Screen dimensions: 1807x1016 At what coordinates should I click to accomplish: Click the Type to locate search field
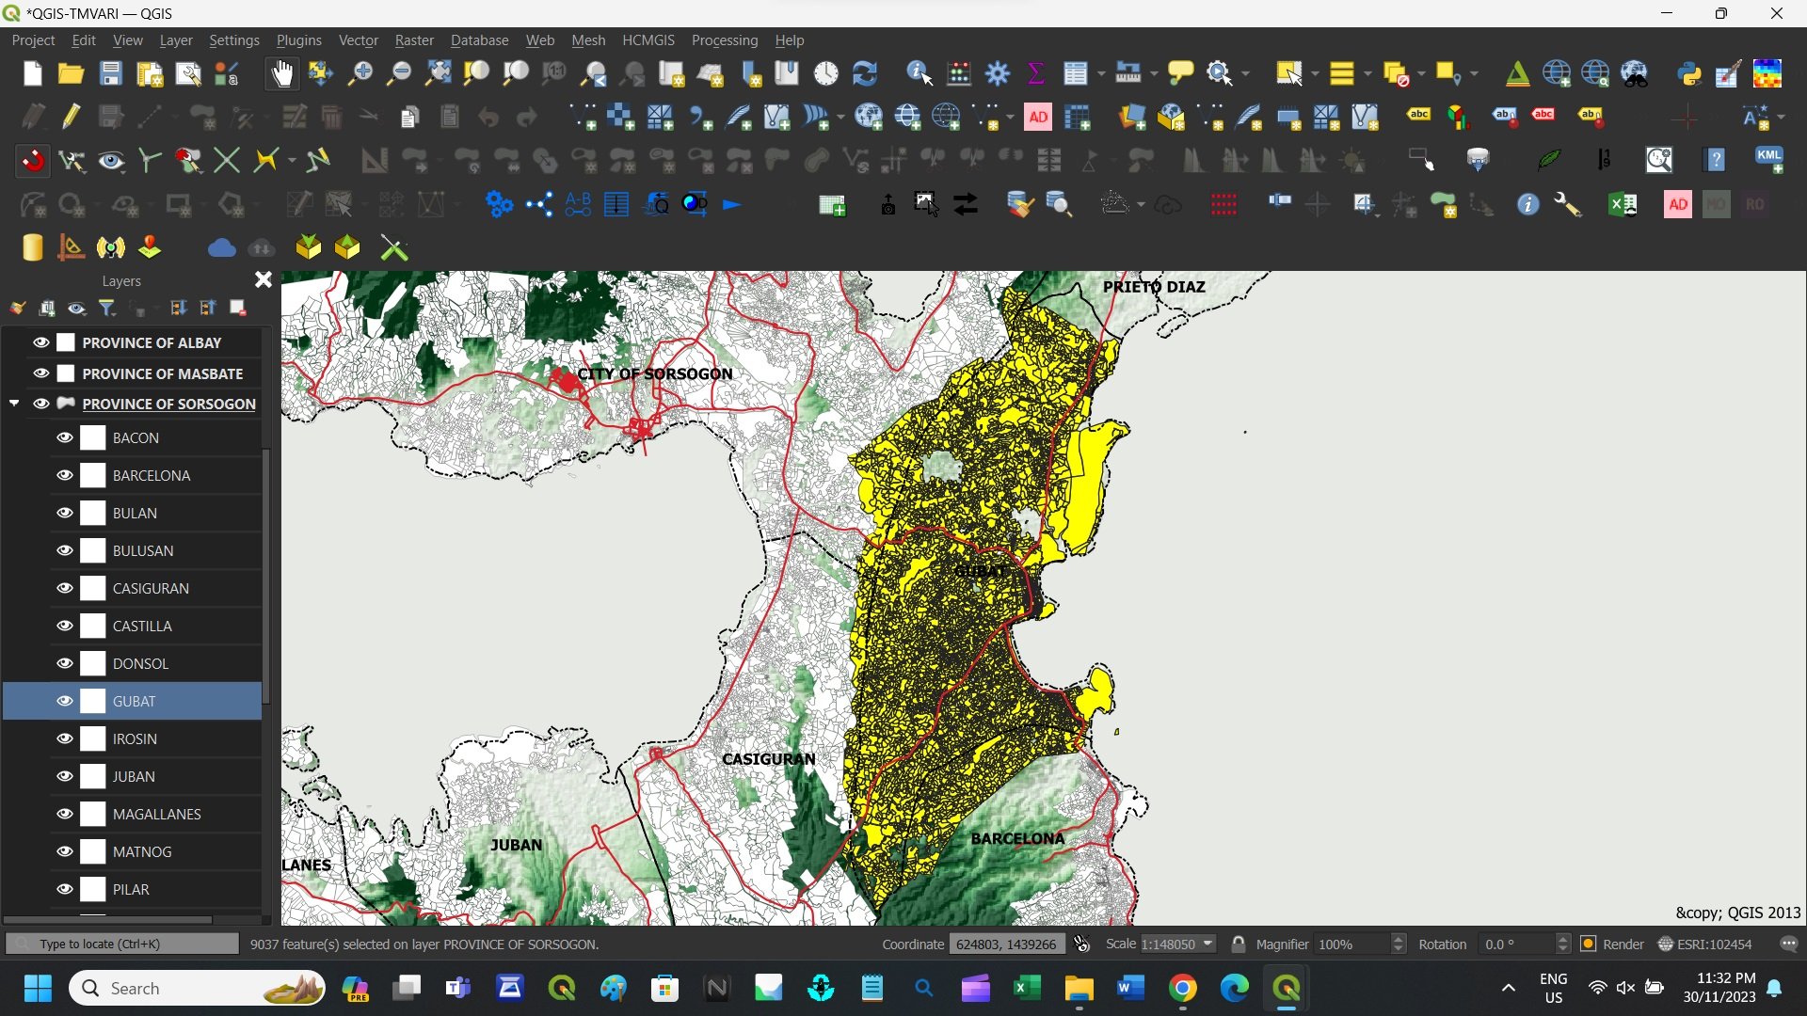click(x=122, y=944)
